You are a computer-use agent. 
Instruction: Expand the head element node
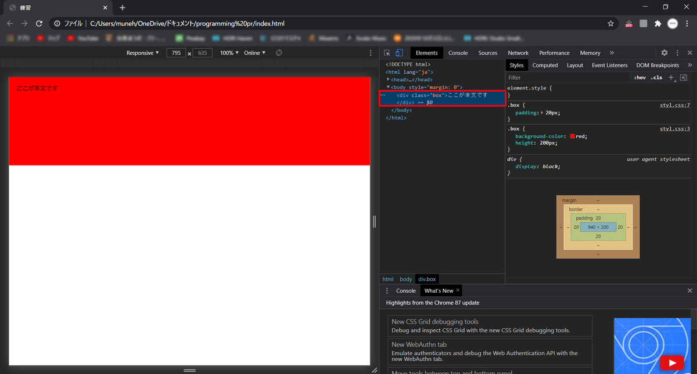click(x=388, y=79)
